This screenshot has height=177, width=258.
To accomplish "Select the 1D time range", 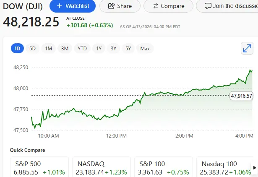I will (x=18, y=49).
